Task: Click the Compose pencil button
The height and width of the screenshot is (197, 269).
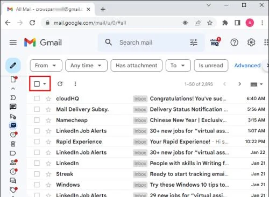Action: point(13,65)
